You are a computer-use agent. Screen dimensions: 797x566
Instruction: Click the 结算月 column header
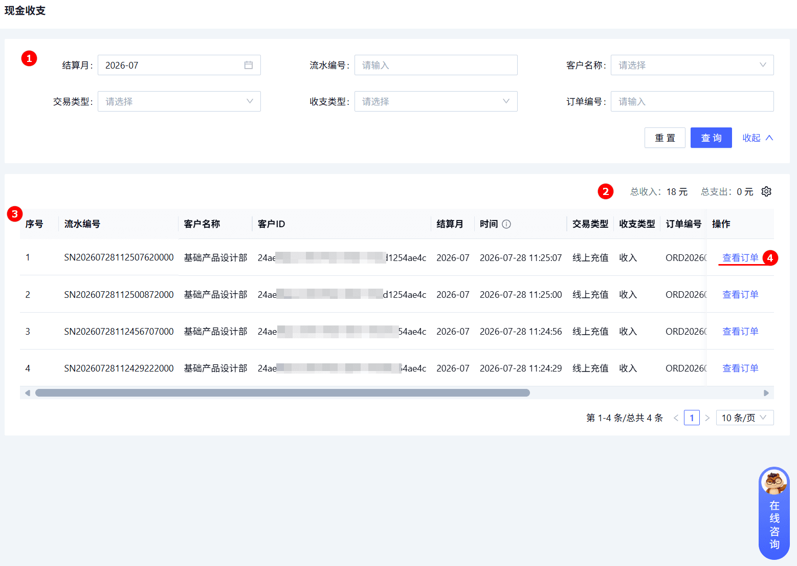(x=450, y=224)
